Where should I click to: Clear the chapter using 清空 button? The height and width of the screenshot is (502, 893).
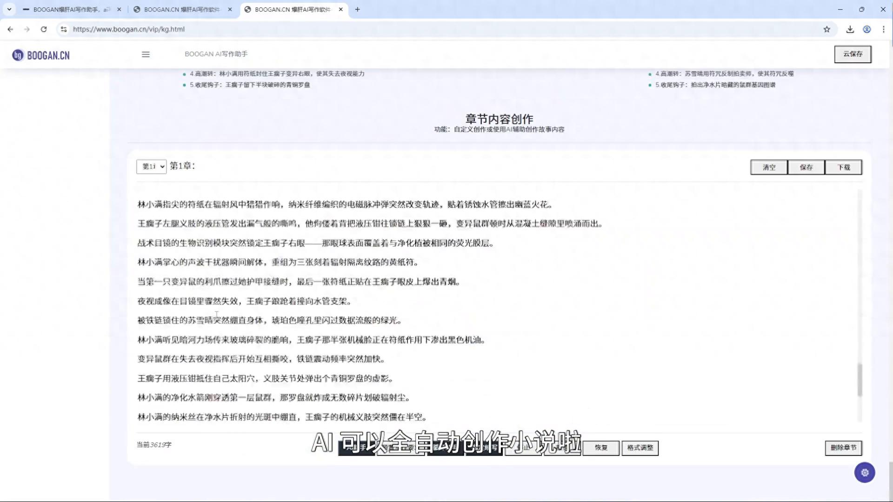click(x=768, y=167)
